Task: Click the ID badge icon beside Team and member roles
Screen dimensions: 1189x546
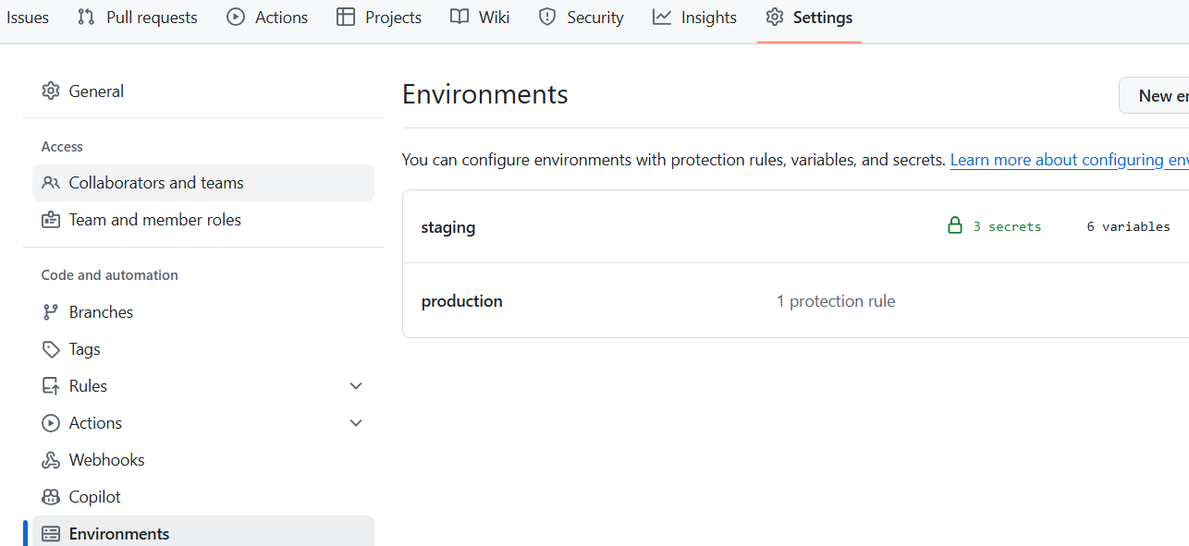Action: (51, 220)
